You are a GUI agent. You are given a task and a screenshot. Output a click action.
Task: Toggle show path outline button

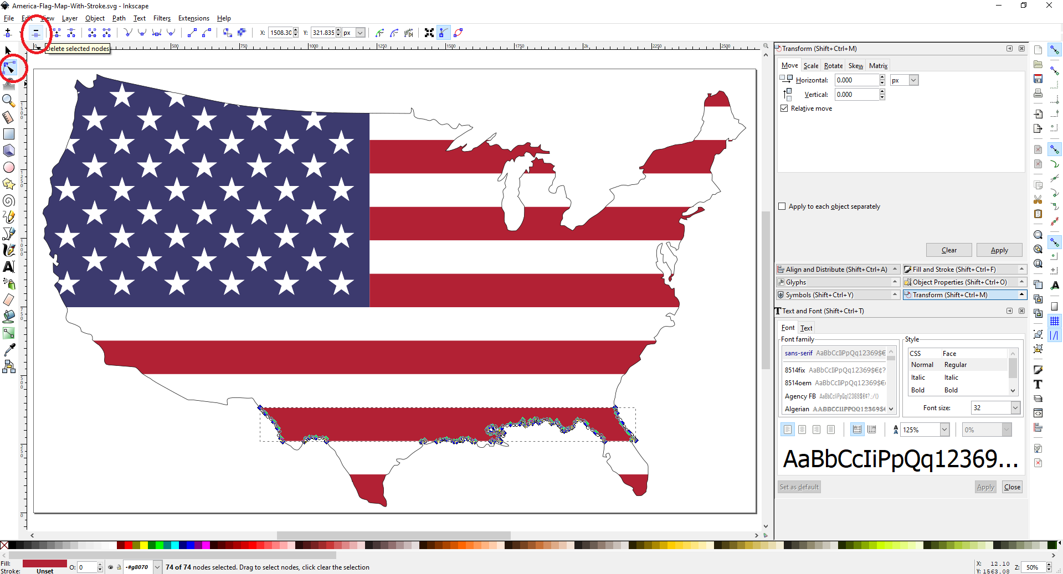pyautogui.click(x=458, y=33)
